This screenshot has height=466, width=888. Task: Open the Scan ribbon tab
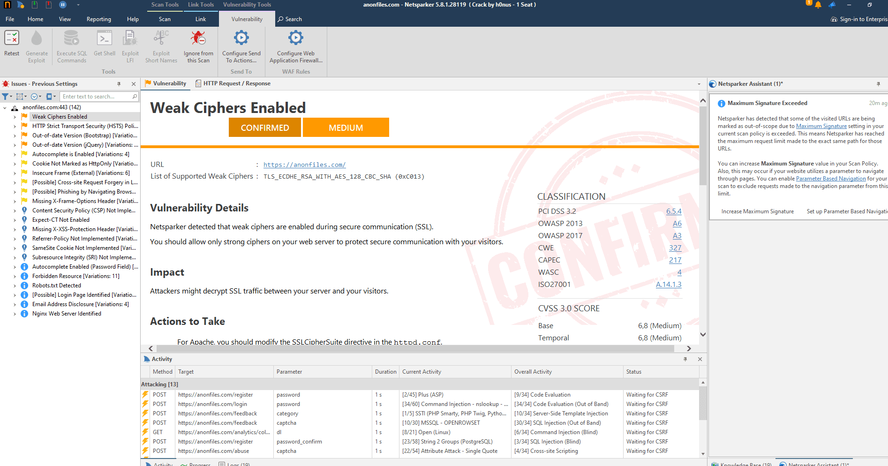pos(165,19)
